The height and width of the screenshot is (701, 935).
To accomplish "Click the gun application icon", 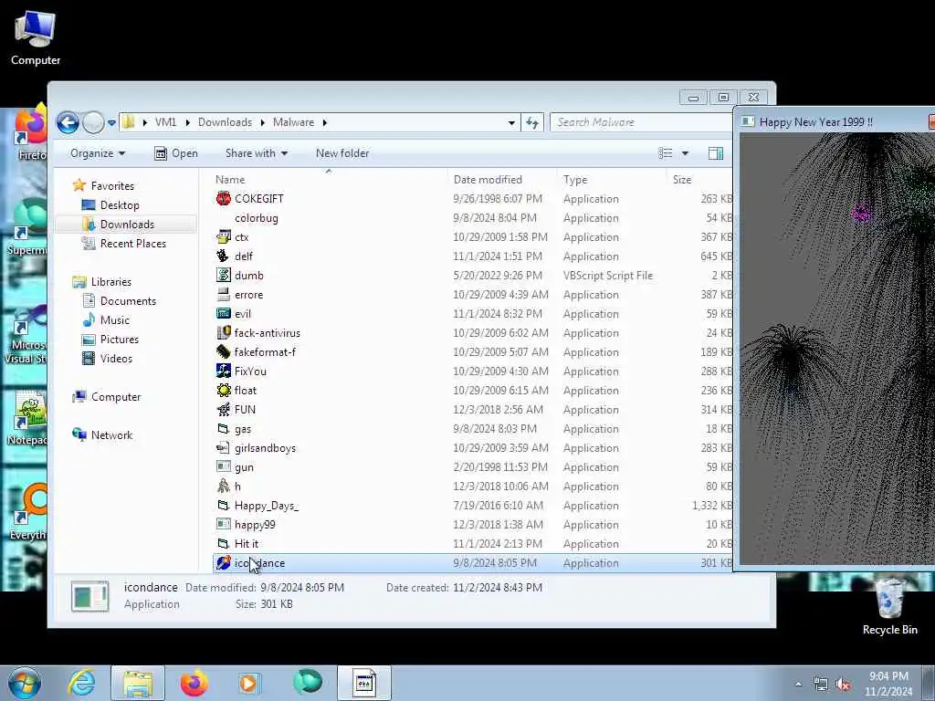I will coord(224,466).
